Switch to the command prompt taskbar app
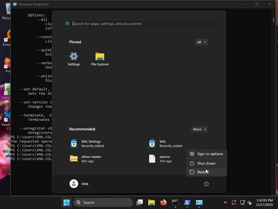This screenshot has height=209, width=278. click(x=175, y=202)
